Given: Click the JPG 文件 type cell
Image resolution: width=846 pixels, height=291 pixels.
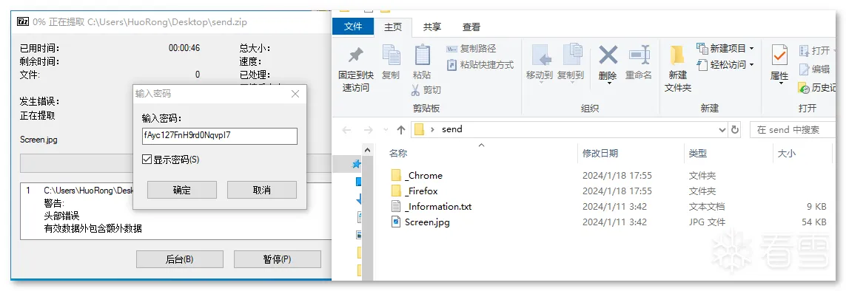Looking at the screenshot, I should coord(708,222).
